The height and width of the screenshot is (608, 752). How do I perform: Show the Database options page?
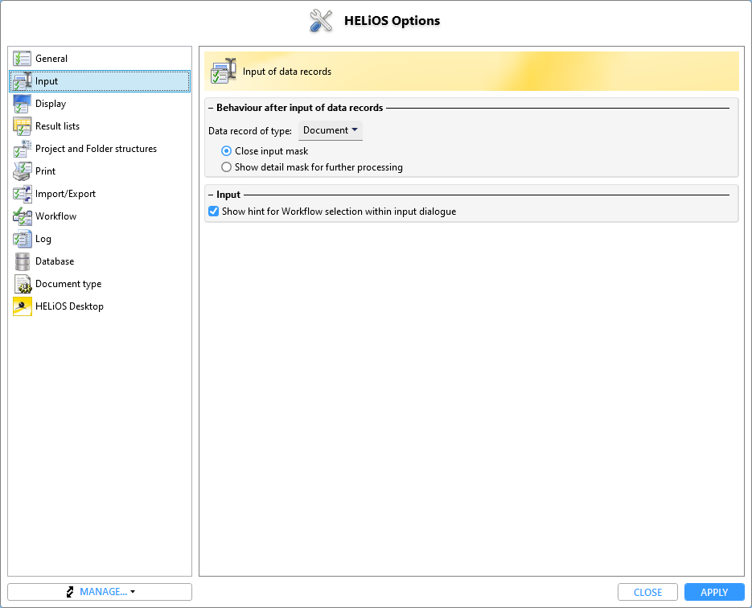tap(100, 261)
